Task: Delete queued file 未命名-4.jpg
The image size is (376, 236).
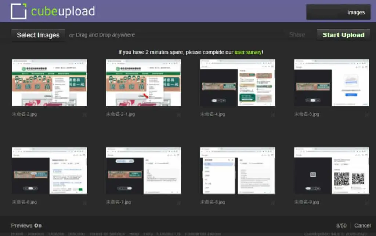Action: point(273,115)
